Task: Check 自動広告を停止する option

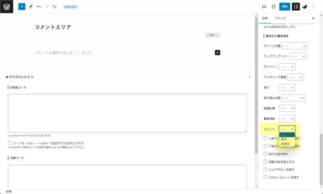Action: pyautogui.click(x=265, y=161)
